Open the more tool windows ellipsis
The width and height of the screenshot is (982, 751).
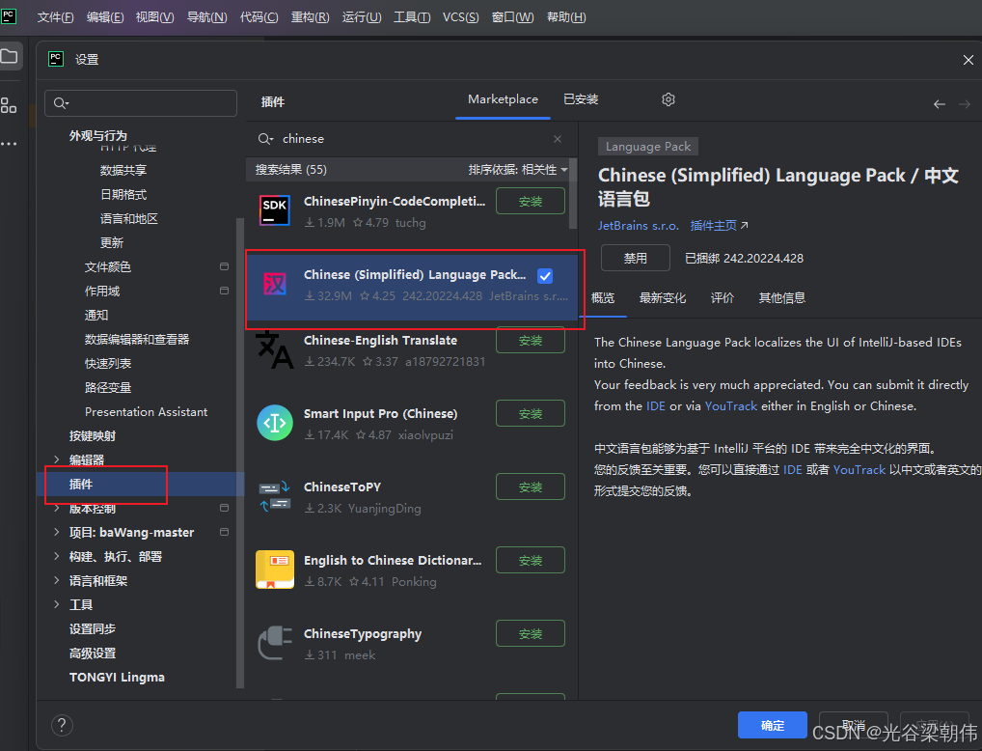tap(9, 144)
